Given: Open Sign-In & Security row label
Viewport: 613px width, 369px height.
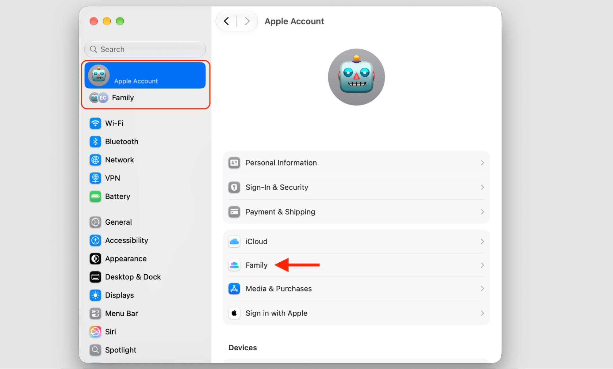Looking at the screenshot, I should 277,187.
